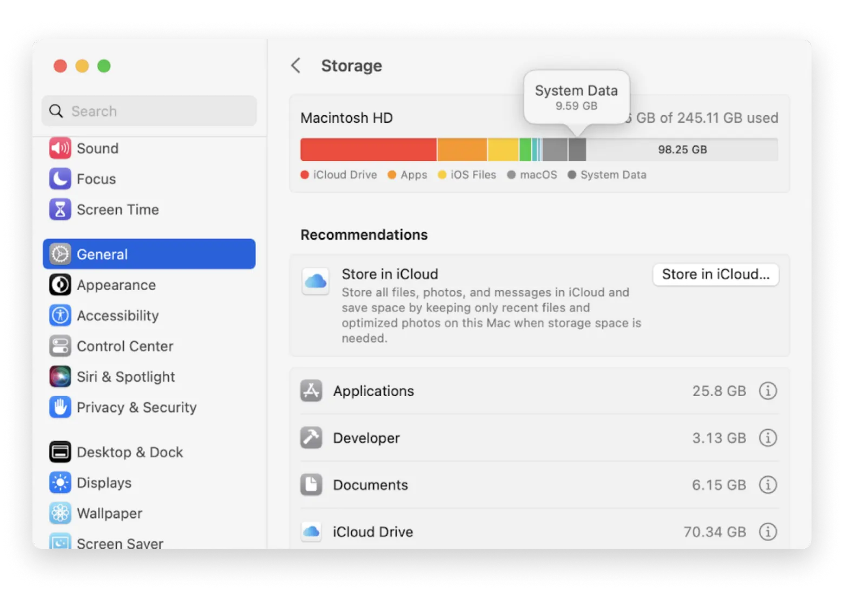Screen dimensions: 844x592
Task: Click the Control Center switches icon
Action: [60, 346]
